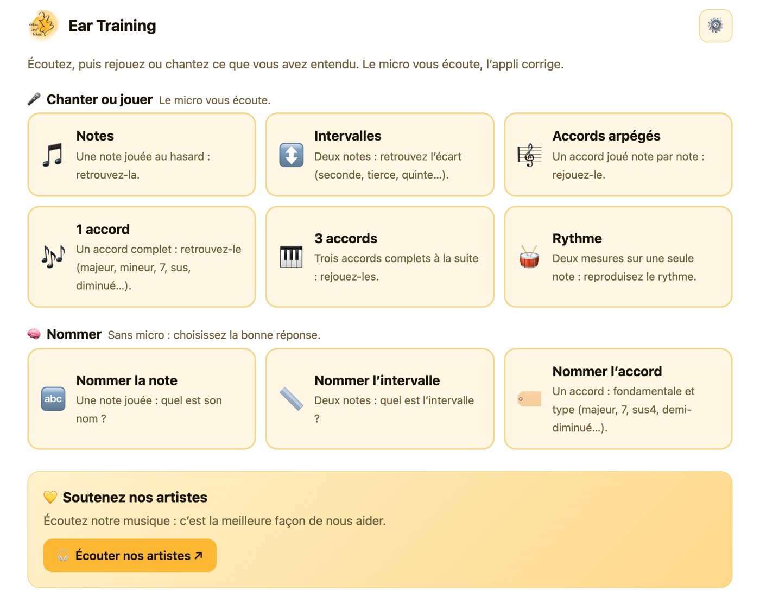
Task: Click the drum icon for Rythme
Action: click(529, 257)
